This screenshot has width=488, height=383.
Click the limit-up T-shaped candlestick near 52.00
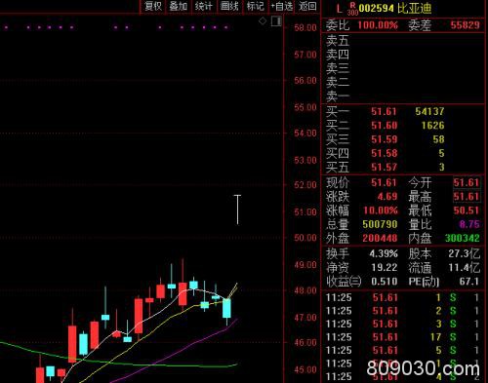click(x=238, y=210)
